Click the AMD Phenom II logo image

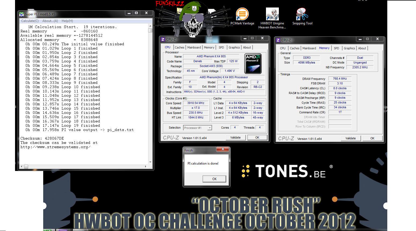pyautogui.click(x=253, y=64)
